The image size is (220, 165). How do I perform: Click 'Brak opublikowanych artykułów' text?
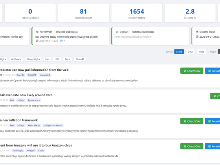[x=134, y=37]
